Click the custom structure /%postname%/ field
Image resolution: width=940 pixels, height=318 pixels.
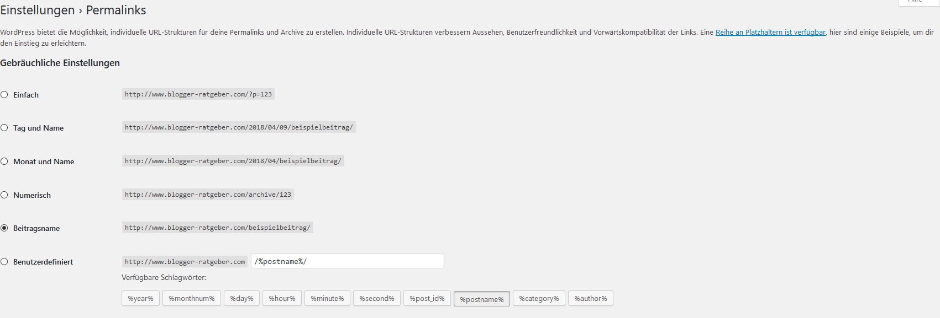pos(348,261)
